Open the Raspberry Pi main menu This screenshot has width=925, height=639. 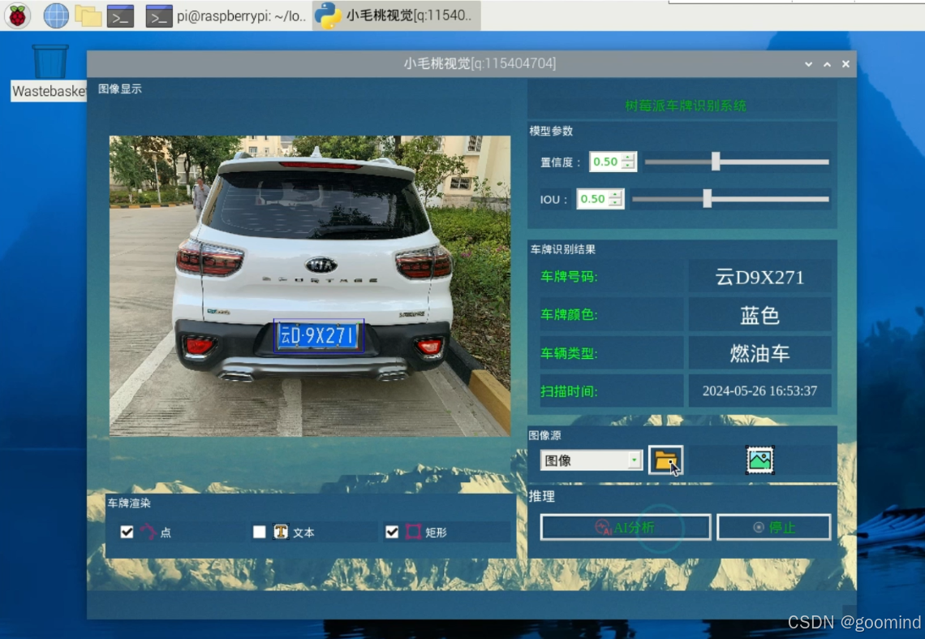pos(18,16)
